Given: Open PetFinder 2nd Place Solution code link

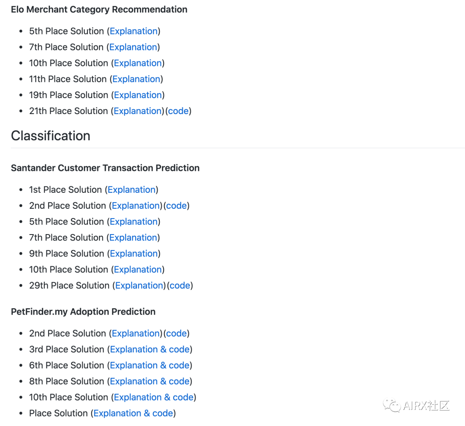Looking at the screenshot, I should (177, 333).
